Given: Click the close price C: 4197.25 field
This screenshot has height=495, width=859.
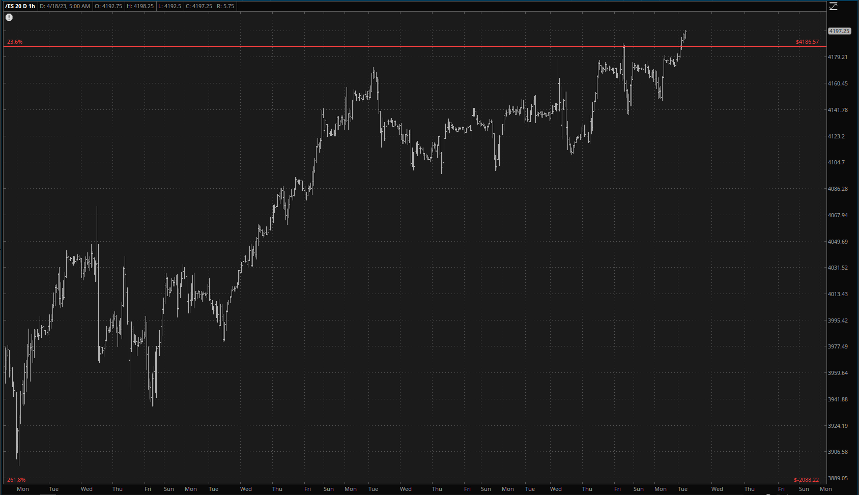Looking at the screenshot, I should [199, 6].
